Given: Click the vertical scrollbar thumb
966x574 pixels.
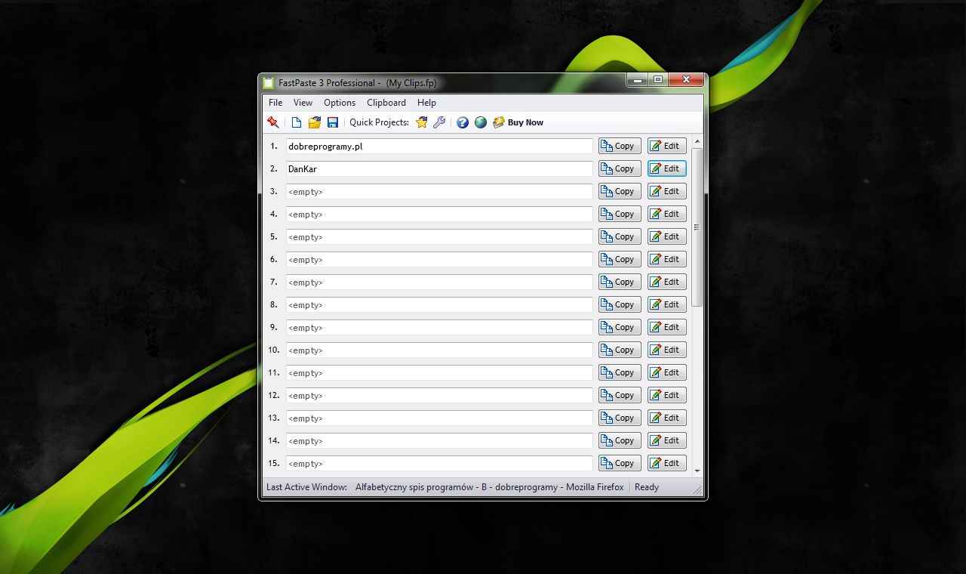Looking at the screenshot, I should tap(697, 227).
